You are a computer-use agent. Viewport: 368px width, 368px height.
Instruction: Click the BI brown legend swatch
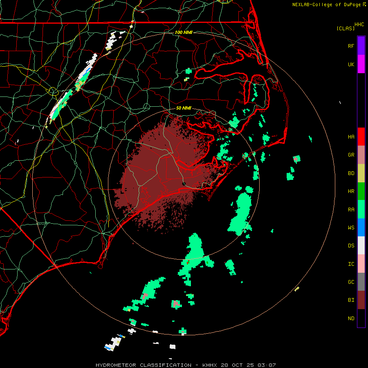coord(361,300)
